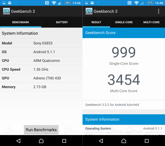This screenshot has width=165, height=146.
Task: Tap the Geekbench Score header
Action: [x=124, y=33]
